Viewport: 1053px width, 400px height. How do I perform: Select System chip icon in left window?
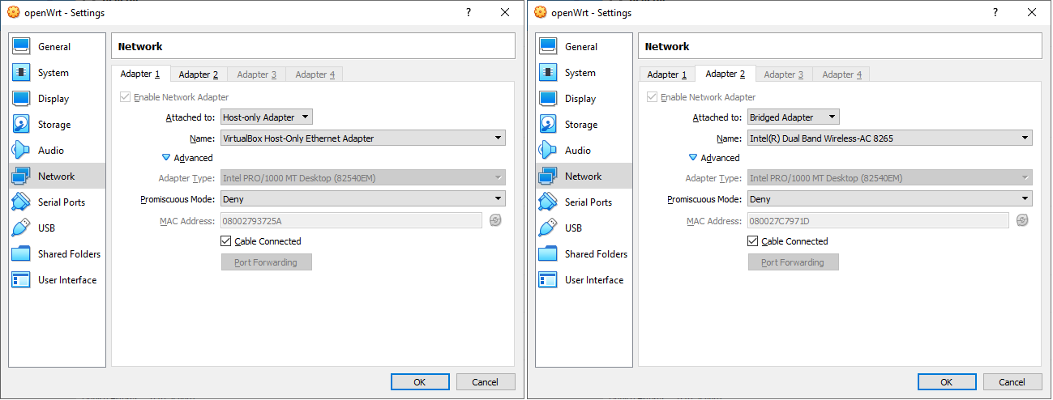point(22,73)
